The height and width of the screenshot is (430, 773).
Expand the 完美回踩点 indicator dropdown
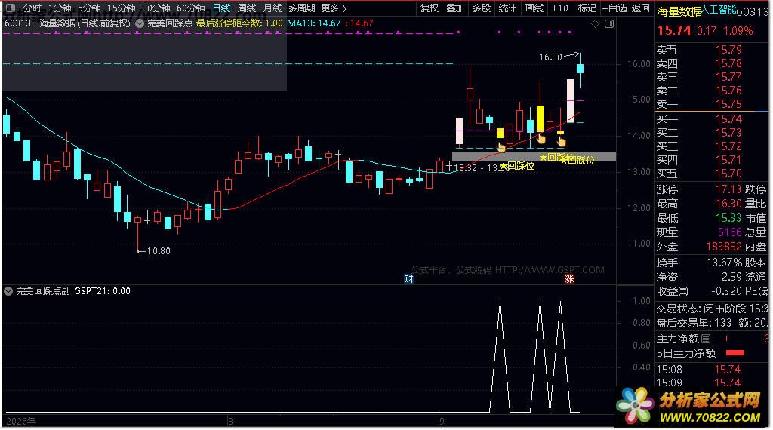pos(140,23)
